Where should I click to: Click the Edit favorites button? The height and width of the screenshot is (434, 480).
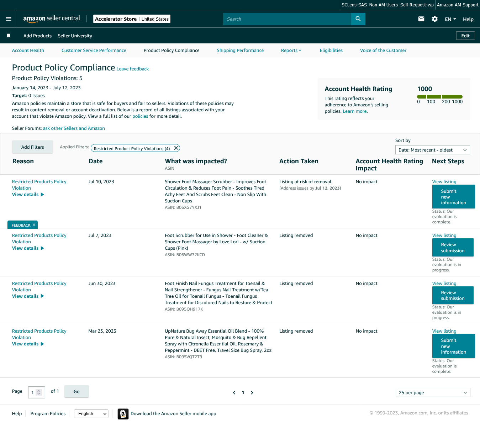point(465,36)
